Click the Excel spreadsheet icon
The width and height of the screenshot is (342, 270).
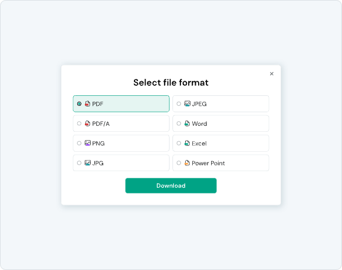click(x=187, y=143)
